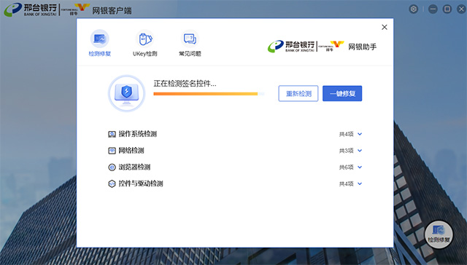
Task: Click the 一键修复 button
Action: 342,94
